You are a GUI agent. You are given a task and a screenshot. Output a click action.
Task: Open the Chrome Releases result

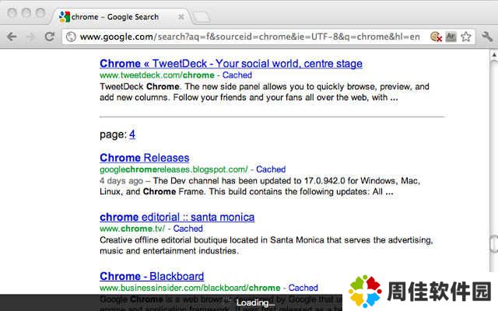tap(145, 158)
